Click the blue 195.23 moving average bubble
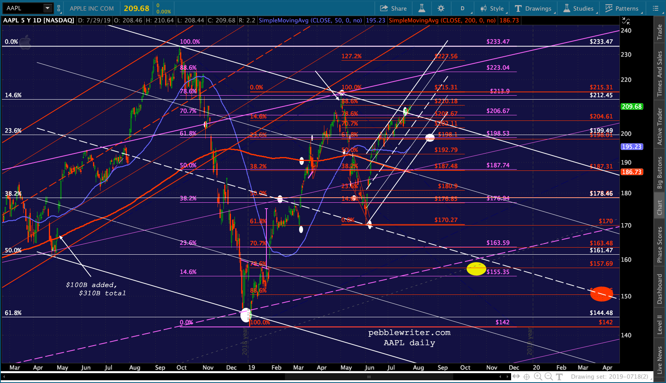This screenshot has height=383, width=666. (632, 146)
